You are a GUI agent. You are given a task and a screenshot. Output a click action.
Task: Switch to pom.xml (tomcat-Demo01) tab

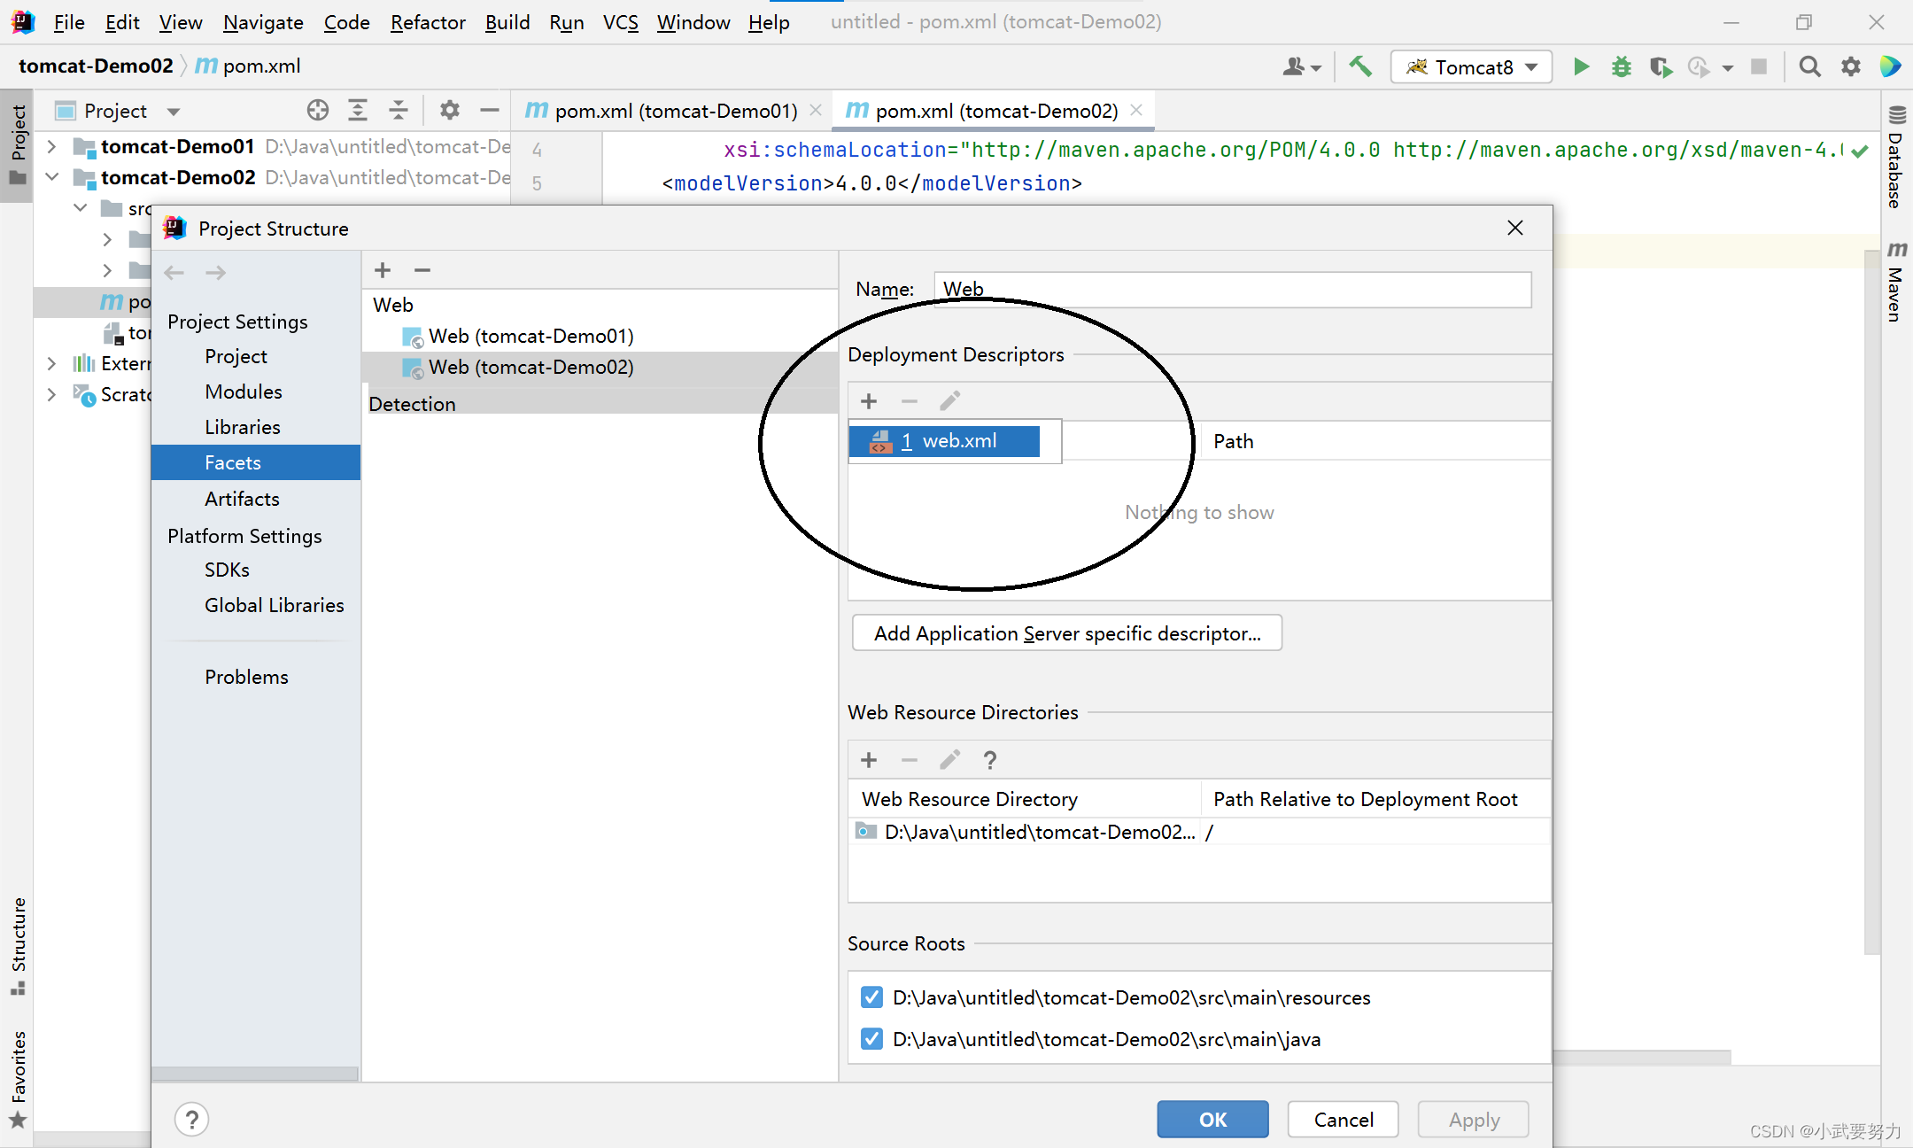(675, 111)
